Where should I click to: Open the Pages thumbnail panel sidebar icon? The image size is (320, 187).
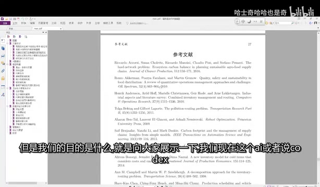pos(3,48)
